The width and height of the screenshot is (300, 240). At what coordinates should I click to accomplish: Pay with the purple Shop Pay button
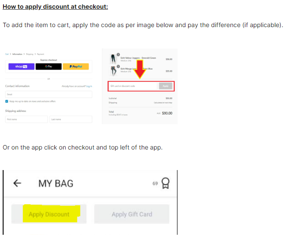pos(21,66)
